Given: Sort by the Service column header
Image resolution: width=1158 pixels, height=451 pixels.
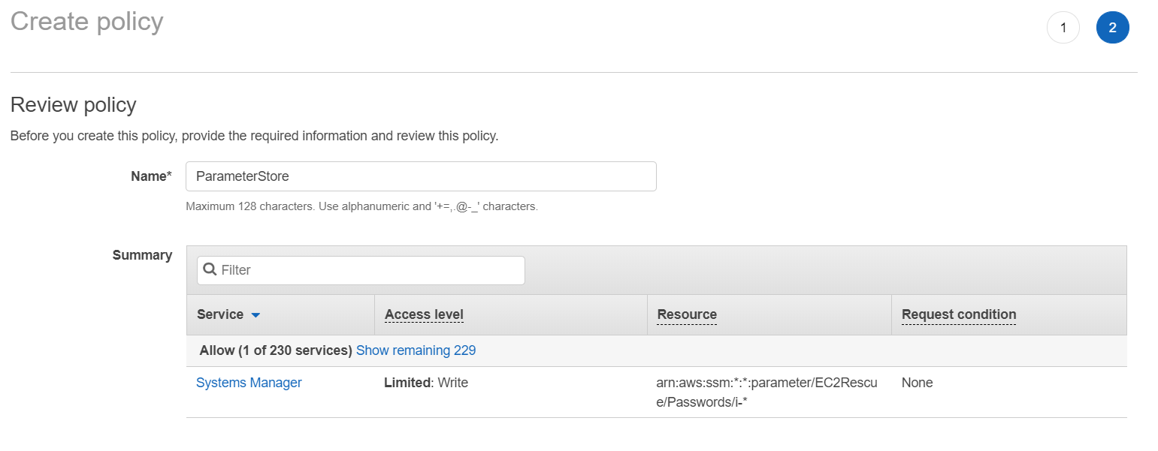Looking at the screenshot, I should (x=220, y=314).
